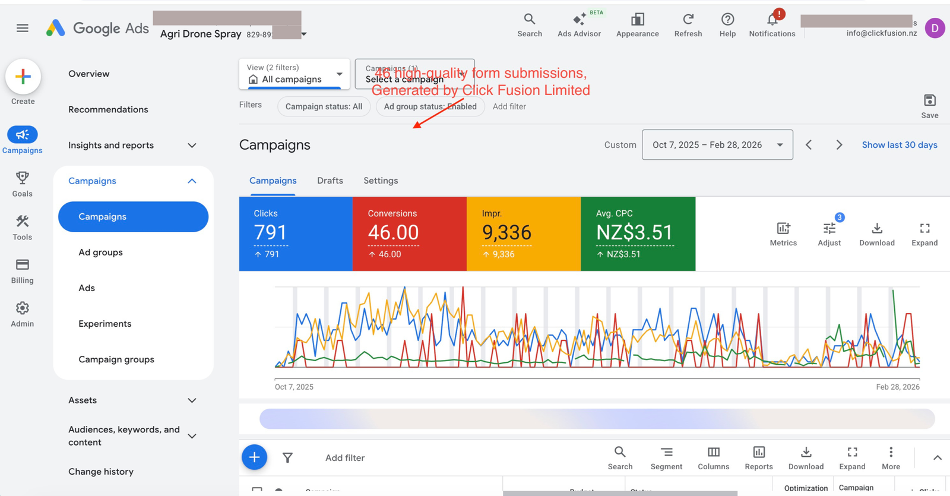Switch to the Settings tab
The height and width of the screenshot is (496, 950).
tap(381, 181)
